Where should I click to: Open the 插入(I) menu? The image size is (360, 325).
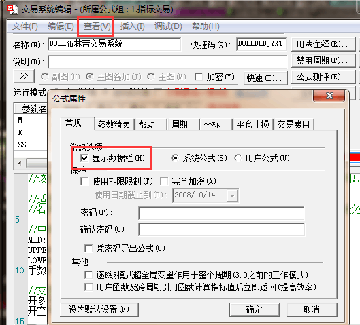[x=133, y=26]
